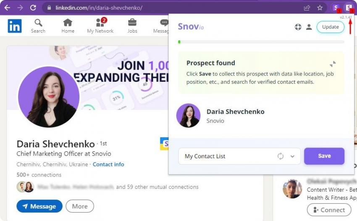Collapse the Prospect found notice with the arrows icon
Viewport: 357px width, 221px height.
click(x=333, y=64)
